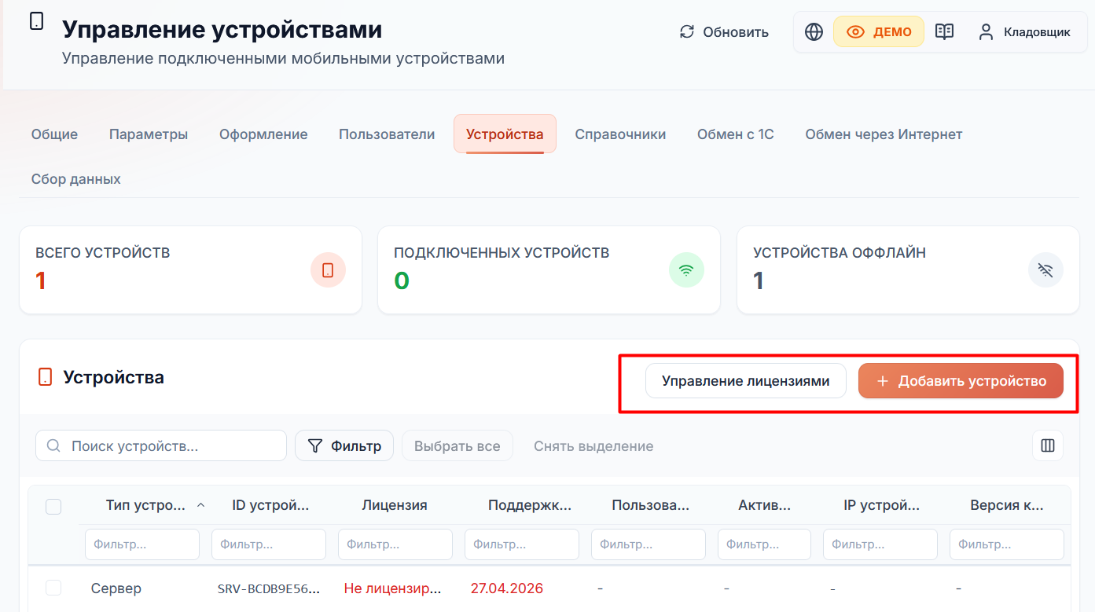Image resolution: width=1095 pixels, height=612 pixels.
Task: Check the box for the Сервер row
Action: [53, 588]
